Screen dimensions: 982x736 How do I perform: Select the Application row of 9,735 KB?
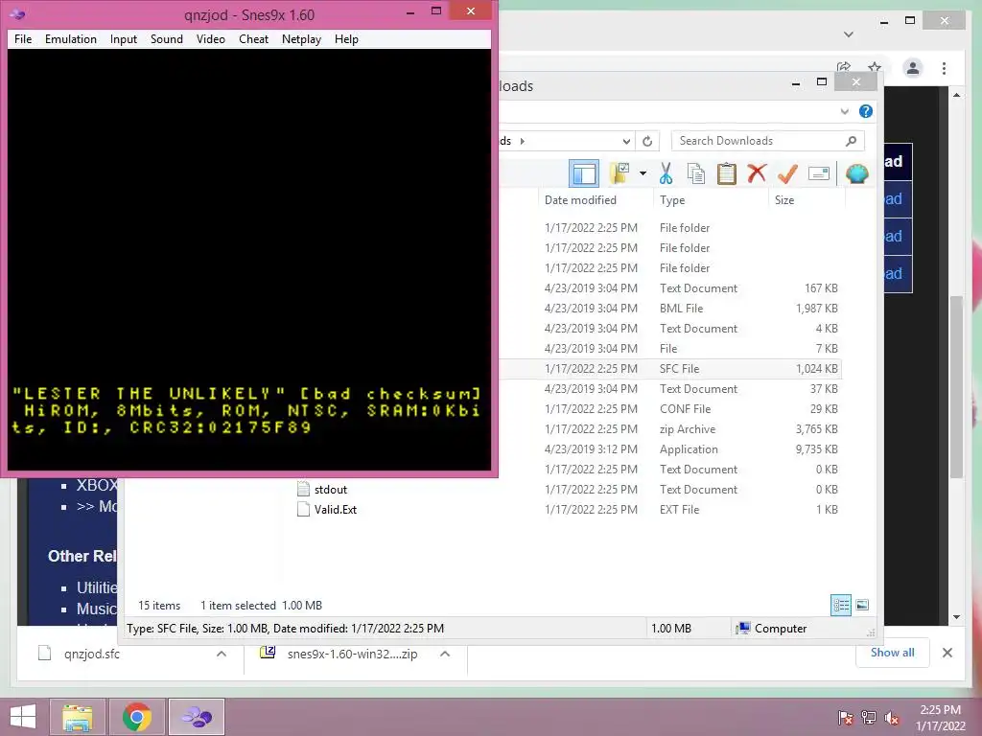point(670,449)
